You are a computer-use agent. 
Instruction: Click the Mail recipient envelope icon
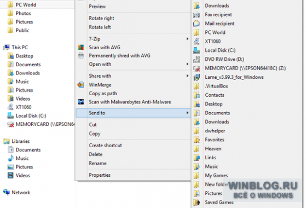click(x=196, y=24)
